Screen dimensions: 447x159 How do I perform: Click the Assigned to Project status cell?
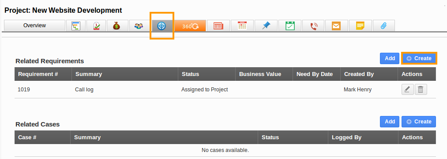[x=205, y=90]
